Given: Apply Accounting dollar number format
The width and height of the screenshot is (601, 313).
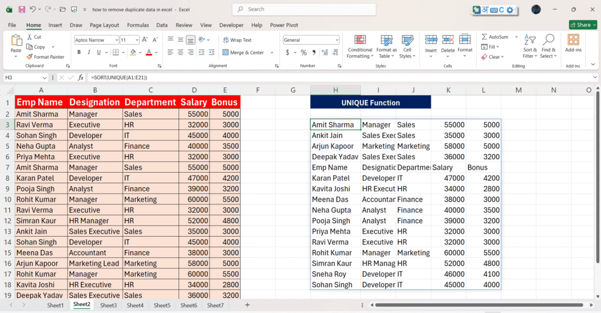Looking at the screenshot, I should tap(288, 52).
